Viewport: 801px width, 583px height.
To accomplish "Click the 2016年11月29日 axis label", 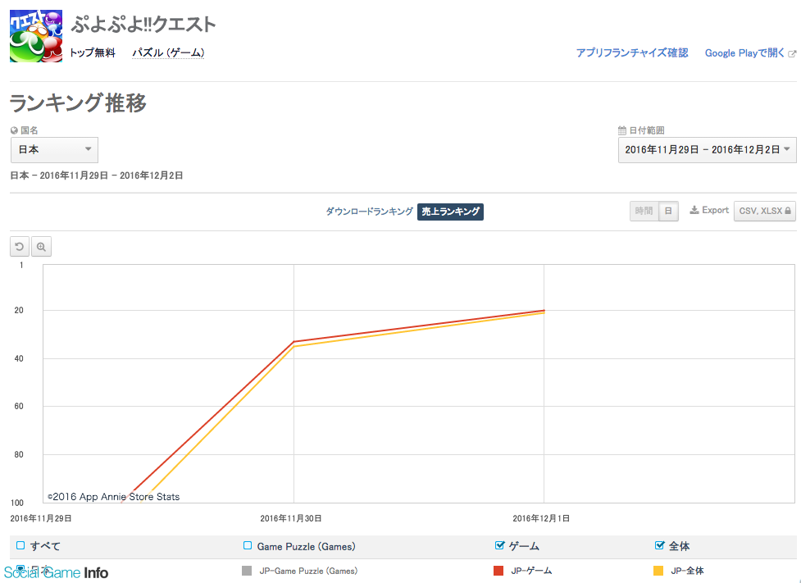I will point(41,518).
